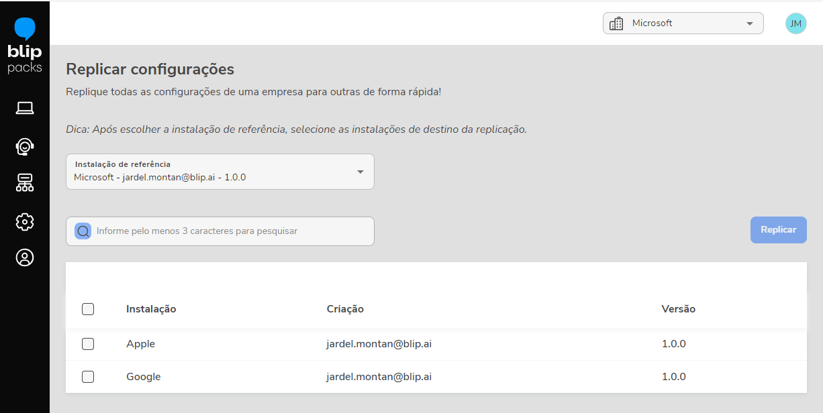Viewport: 823px width, 413px height.
Task: Check the Apple installation checkbox
Action: tap(88, 344)
